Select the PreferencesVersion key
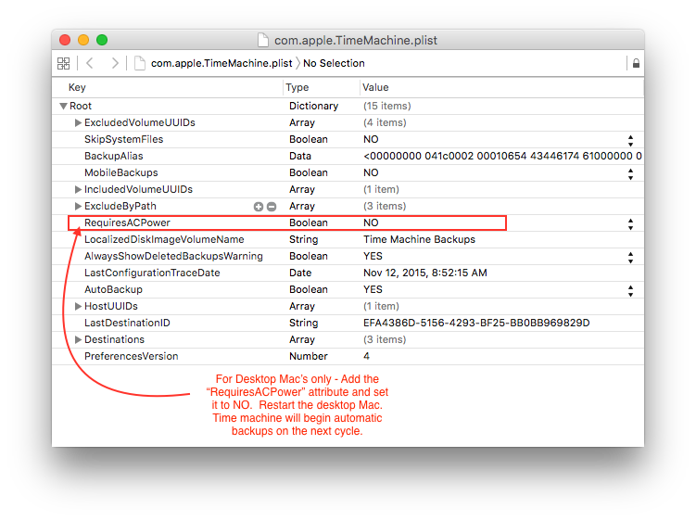 pos(132,356)
